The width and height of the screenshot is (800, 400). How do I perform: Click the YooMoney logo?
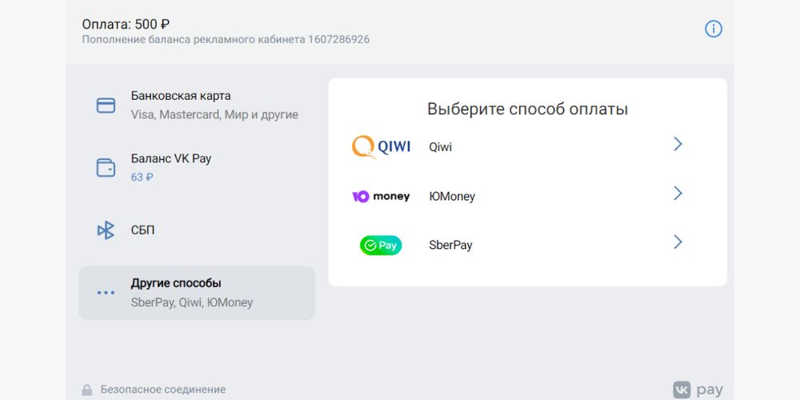tap(381, 196)
